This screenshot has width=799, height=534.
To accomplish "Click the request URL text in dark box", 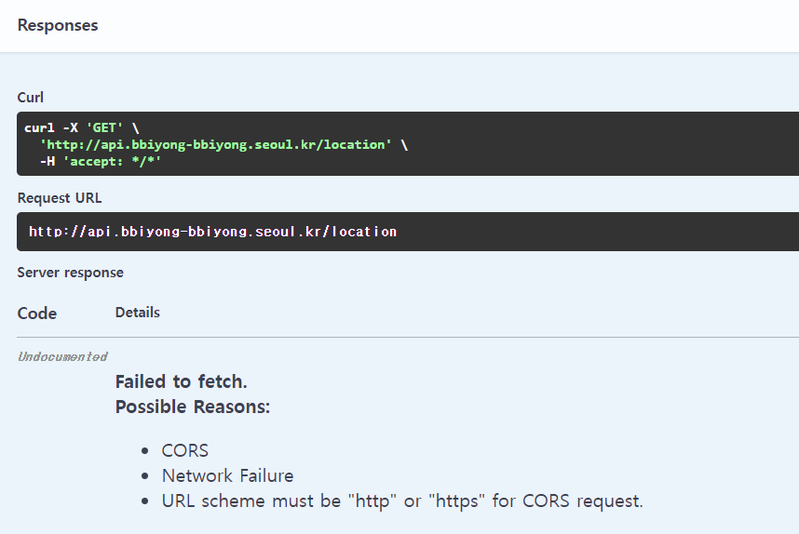I will 212,232.
